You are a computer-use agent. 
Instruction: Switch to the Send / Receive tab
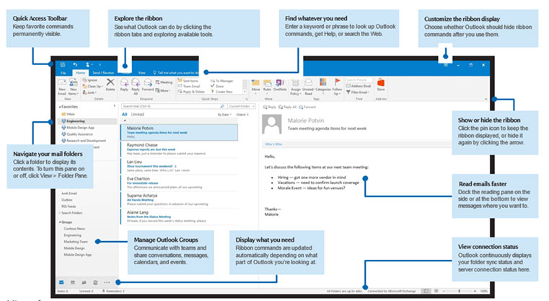click(x=103, y=73)
